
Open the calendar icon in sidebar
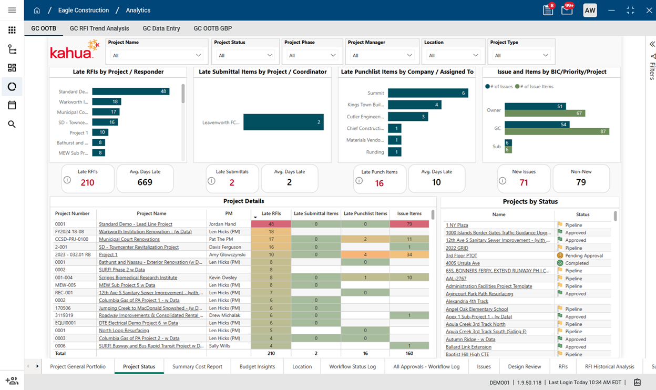click(x=12, y=105)
